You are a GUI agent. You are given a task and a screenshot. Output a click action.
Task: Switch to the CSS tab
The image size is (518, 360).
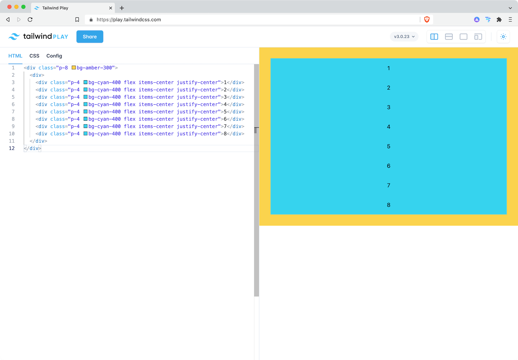(34, 56)
